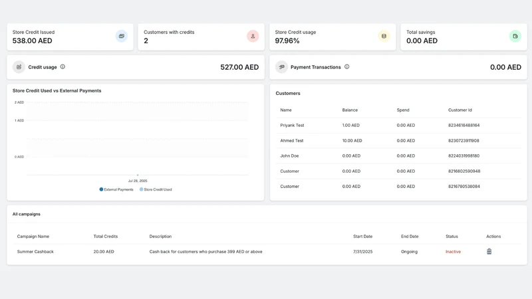
Task: Click customer ID 8230723911908
Action: [x=464, y=140]
